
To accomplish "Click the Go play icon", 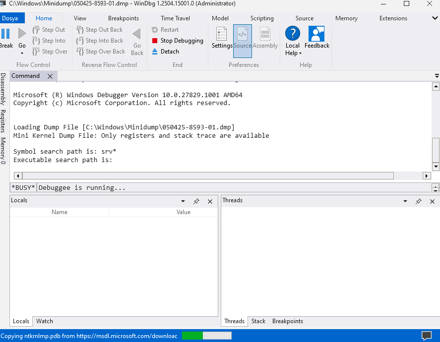I will (22, 33).
